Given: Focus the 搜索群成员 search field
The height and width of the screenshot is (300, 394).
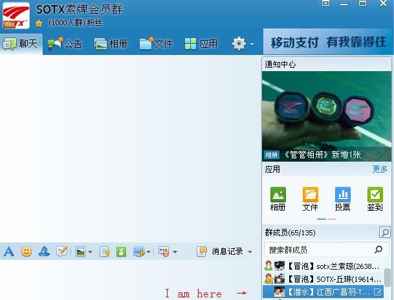Looking at the screenshot, I should click(327, 250).
